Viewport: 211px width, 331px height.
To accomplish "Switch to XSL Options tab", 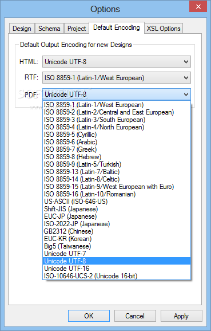I will pos(164,29).
